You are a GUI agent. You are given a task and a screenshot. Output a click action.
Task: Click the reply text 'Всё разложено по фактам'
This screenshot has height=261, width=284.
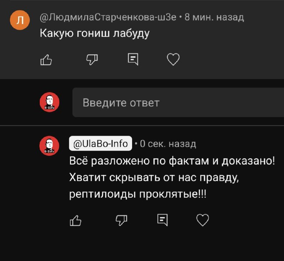tap(139, 161)
